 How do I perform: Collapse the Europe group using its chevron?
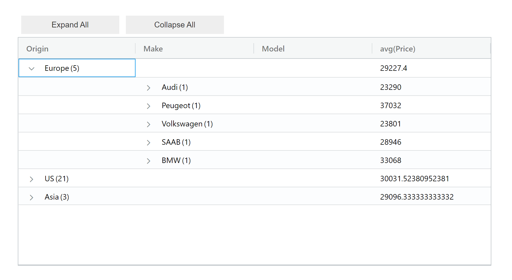click(x=31, y=68)
